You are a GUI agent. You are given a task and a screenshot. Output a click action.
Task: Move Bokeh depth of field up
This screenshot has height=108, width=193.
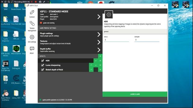(91, 70)
